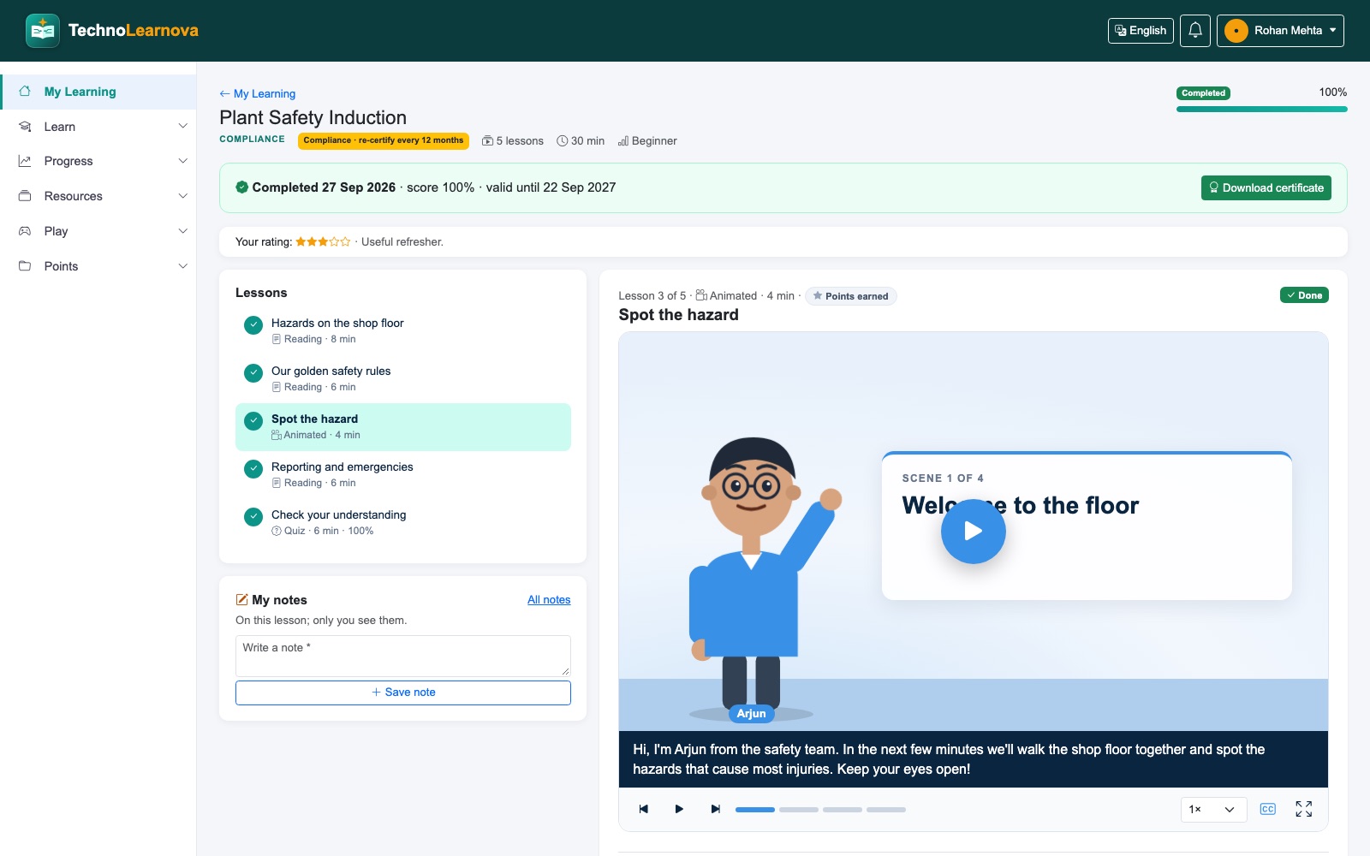Jump to the third scene progress segment
1370x856 pixels.
pos(843,809)
